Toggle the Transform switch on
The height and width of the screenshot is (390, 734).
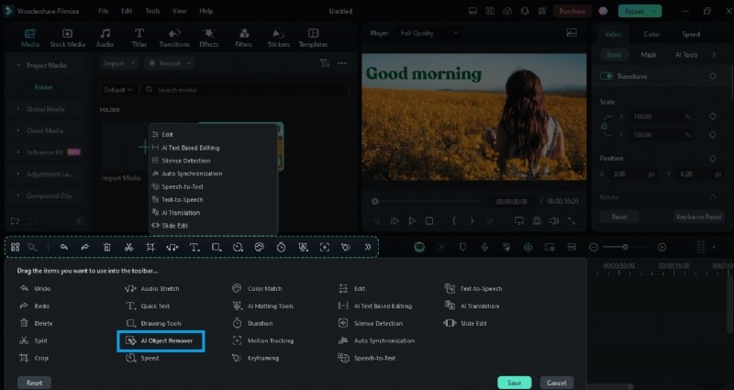coord(606,77)
